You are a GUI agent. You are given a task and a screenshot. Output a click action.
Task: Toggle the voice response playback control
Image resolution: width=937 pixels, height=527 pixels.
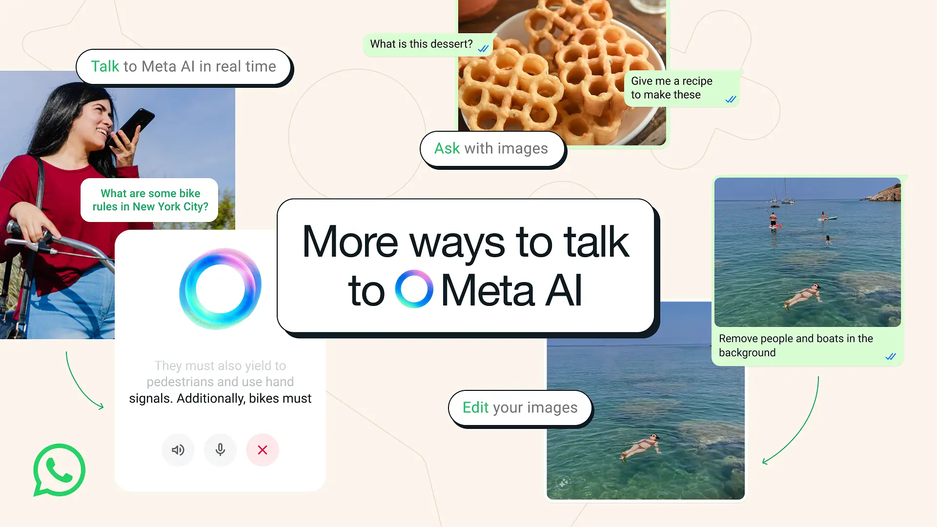178,450
